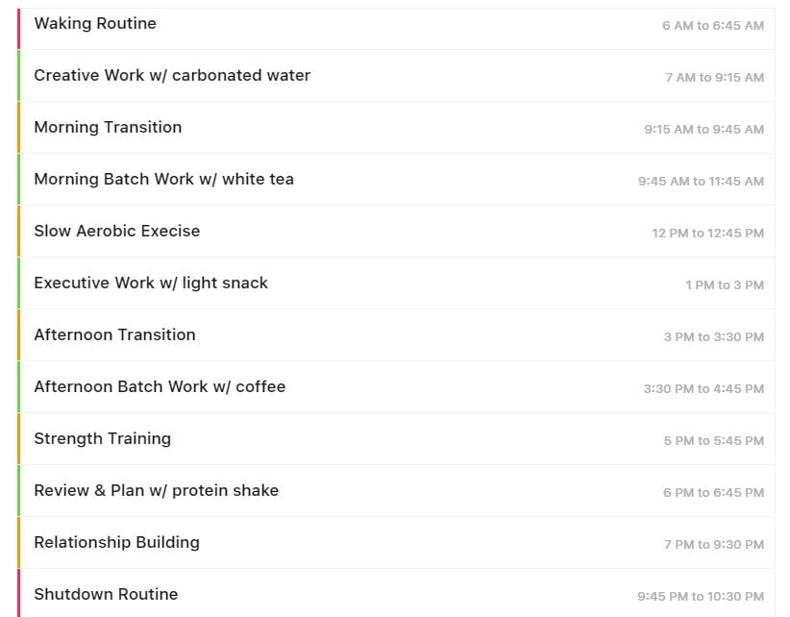This screenshot has width=790, height=617.
Task: Click the red color bar beside Waking Routine
Action: click(x=18, y=28)
